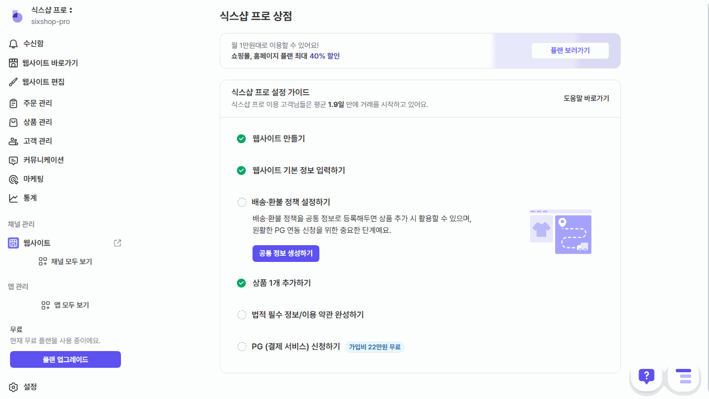Click the brush icon for 웹사이트 편집
Screen dimensions: 709x399
tap(14, 82)
